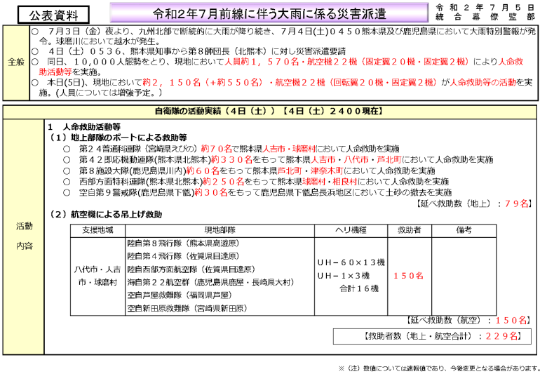Screen dimensions: 540x374
Task: Click the table header 救助者
Action: (x=409, y=230)
